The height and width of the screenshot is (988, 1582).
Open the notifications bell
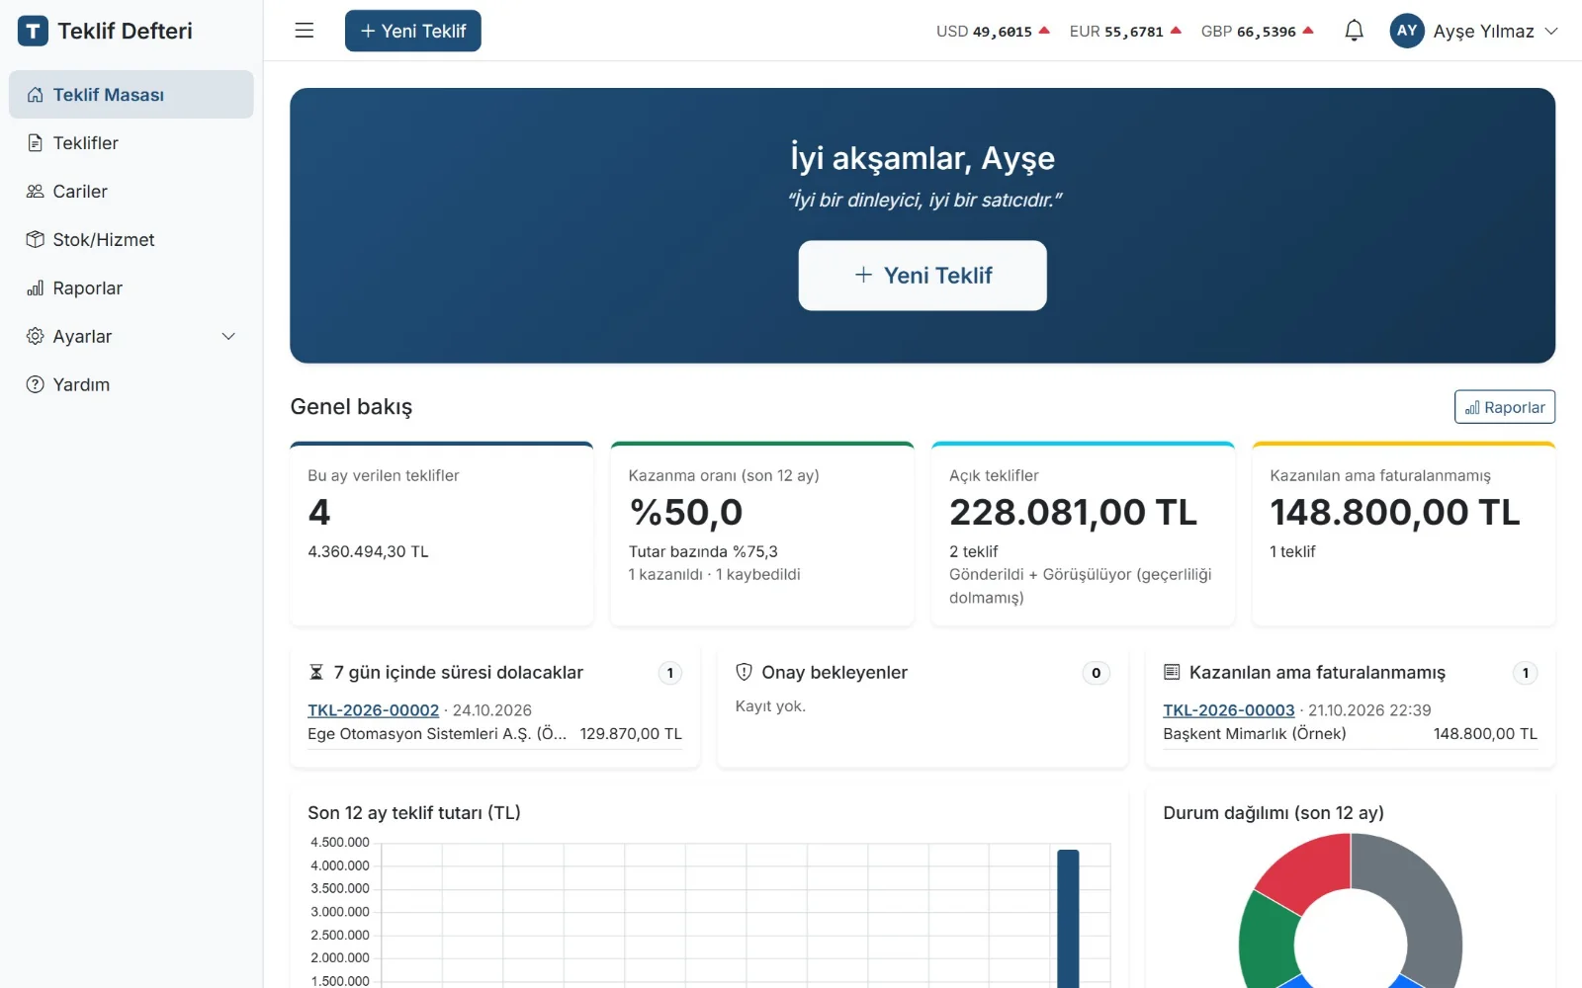tap(1354, 31)
